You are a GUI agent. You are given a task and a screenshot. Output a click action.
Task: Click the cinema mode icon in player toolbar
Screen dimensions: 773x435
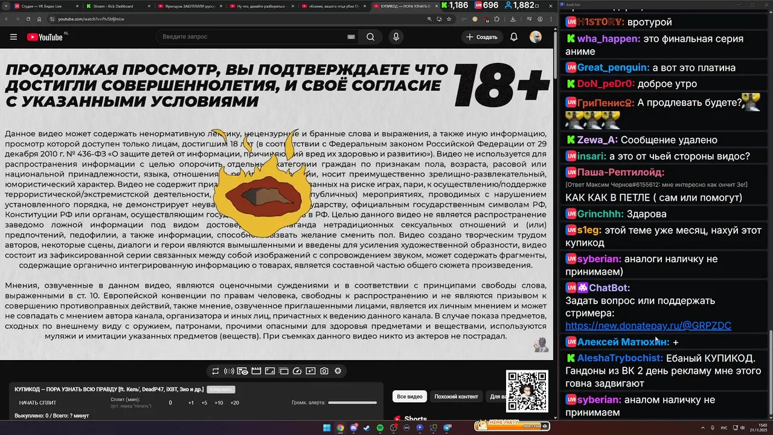(283, 371)
